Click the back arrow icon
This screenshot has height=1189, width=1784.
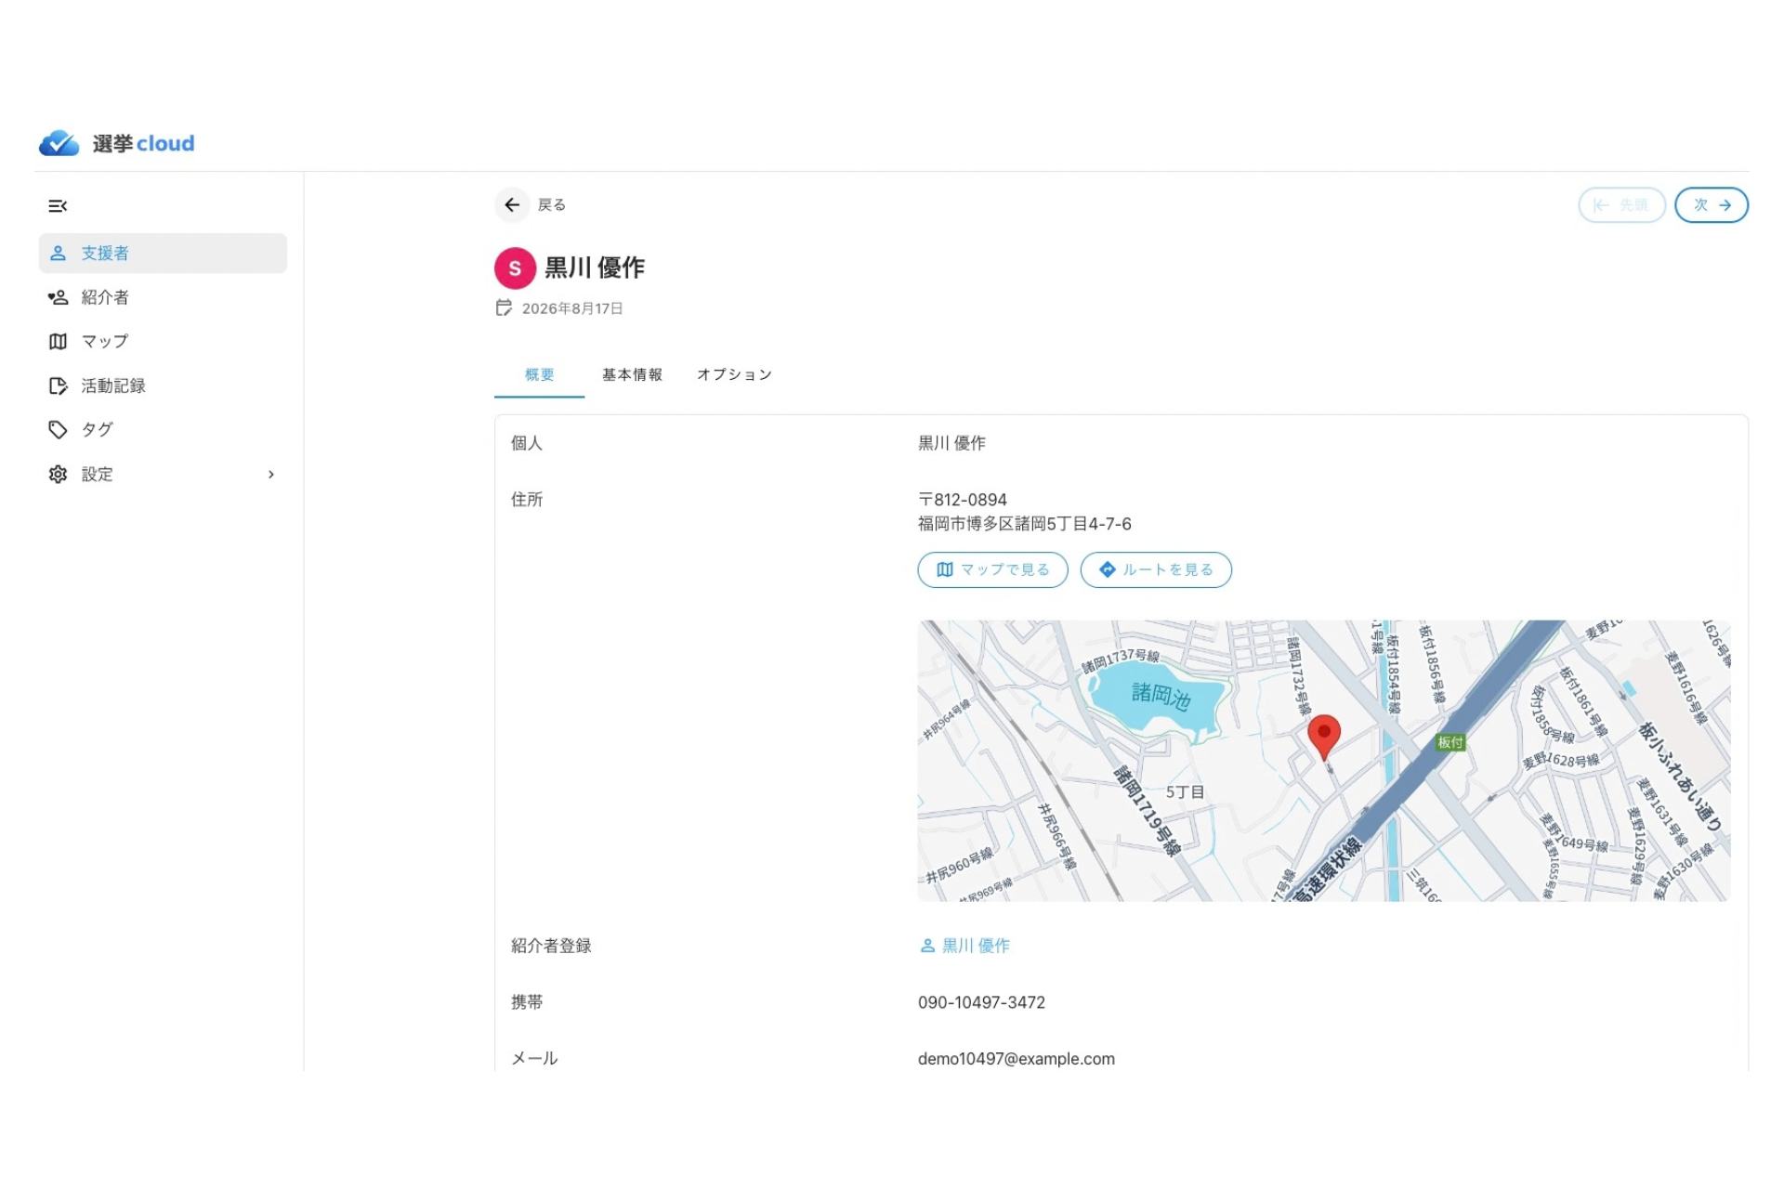tap(512, 205)
